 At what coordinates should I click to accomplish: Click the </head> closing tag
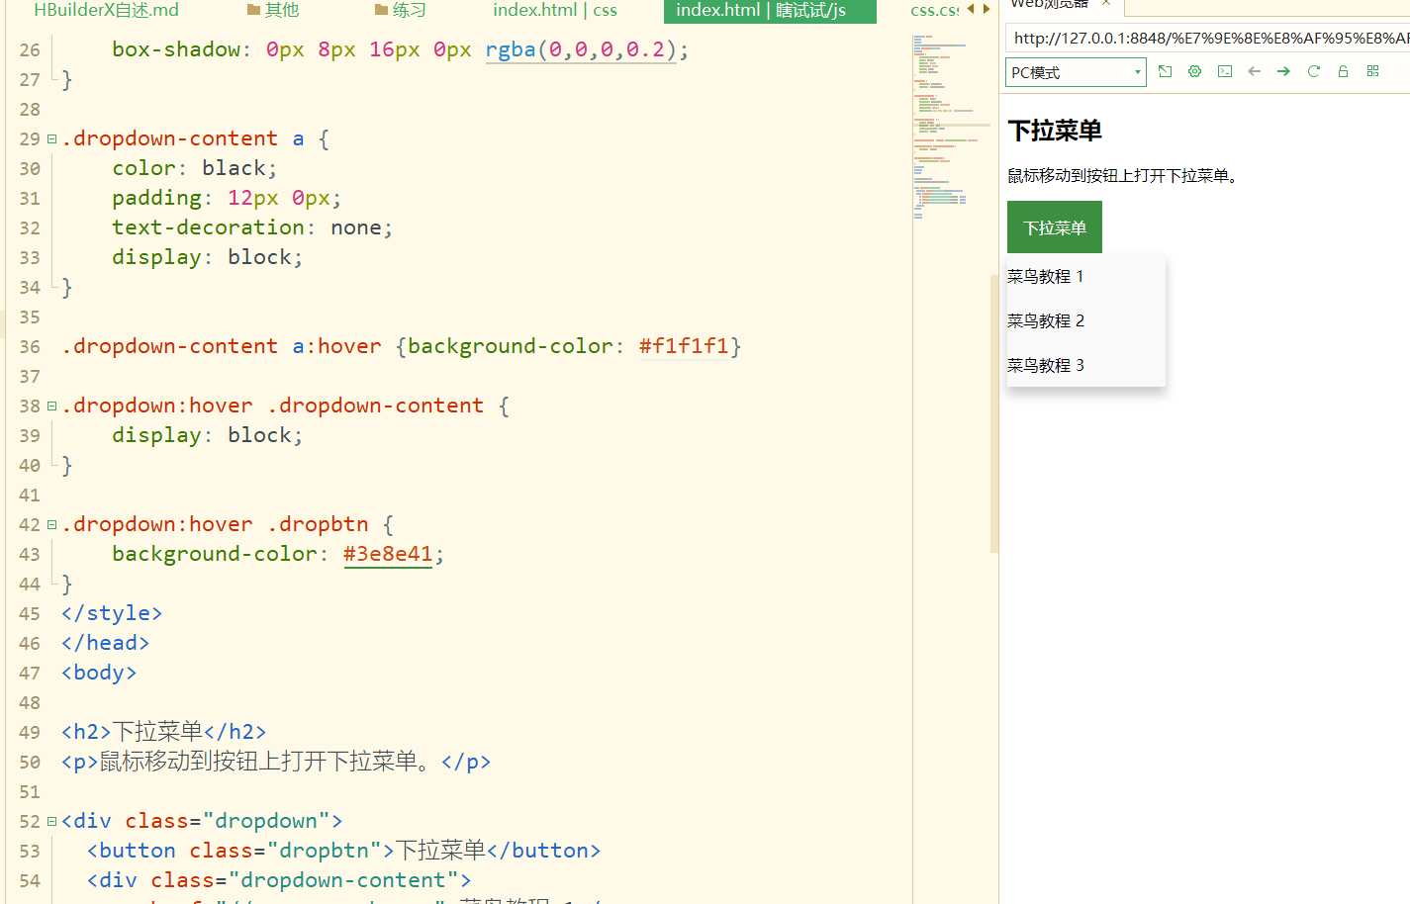(106, 643)
